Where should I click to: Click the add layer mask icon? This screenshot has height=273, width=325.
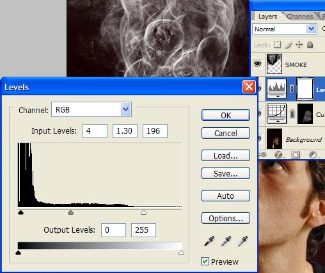(296, 155)
